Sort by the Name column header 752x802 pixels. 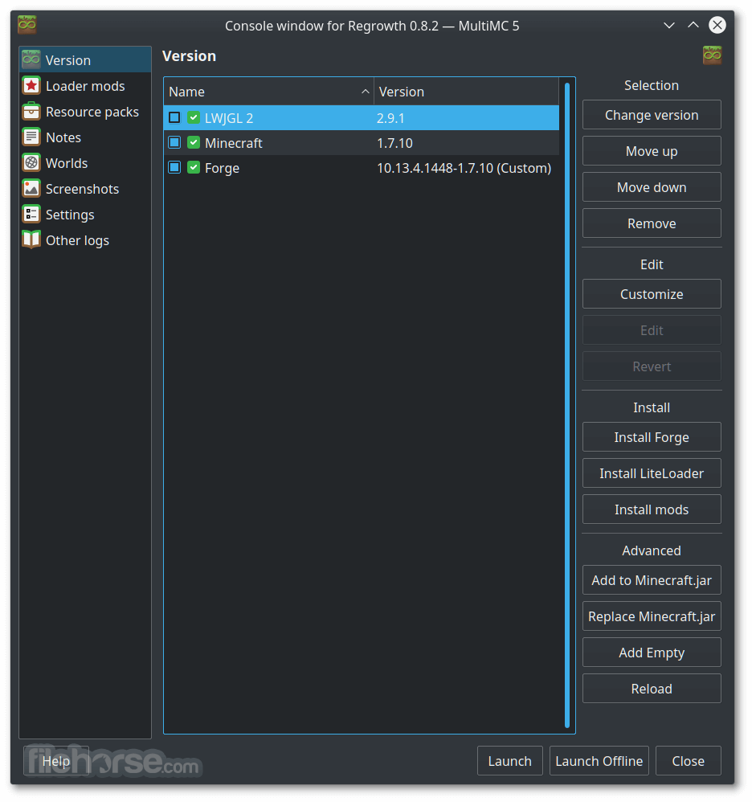click(x=269, y=92)
